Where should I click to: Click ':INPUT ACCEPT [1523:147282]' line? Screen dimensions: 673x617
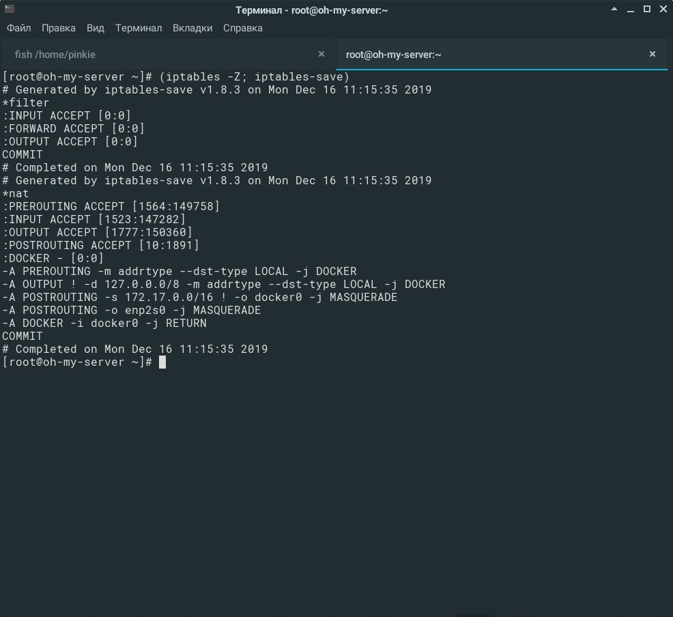coord(94,219)
